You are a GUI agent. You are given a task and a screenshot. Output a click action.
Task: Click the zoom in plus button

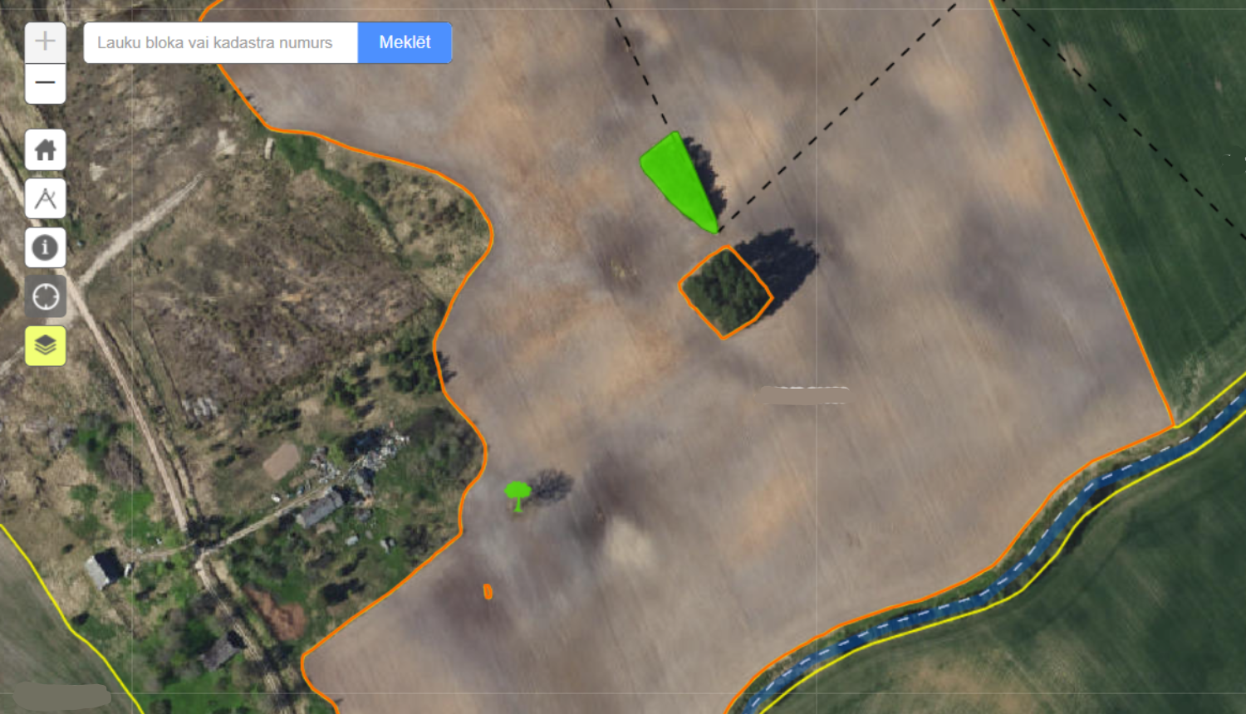[x=45, y=42]
